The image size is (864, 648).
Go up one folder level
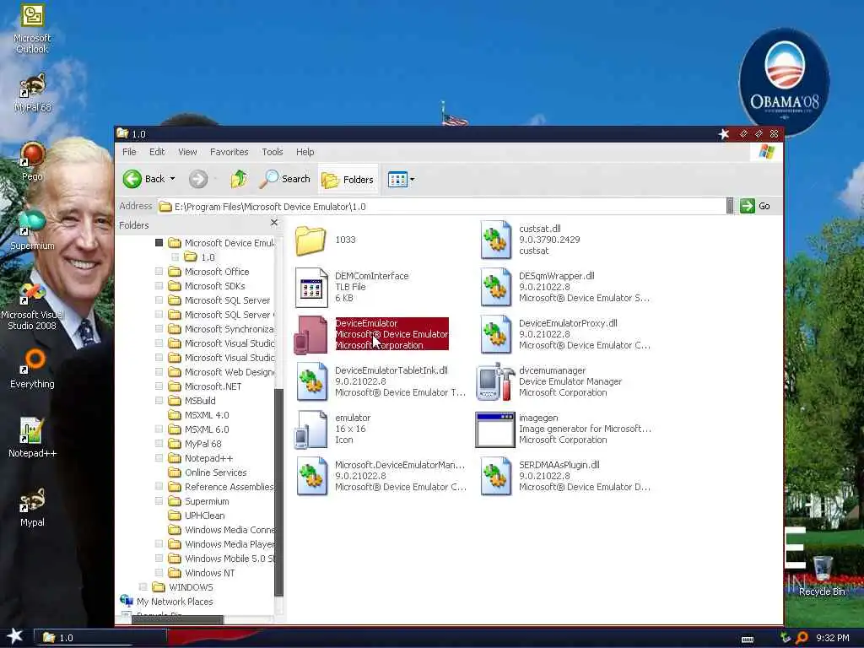239,179
